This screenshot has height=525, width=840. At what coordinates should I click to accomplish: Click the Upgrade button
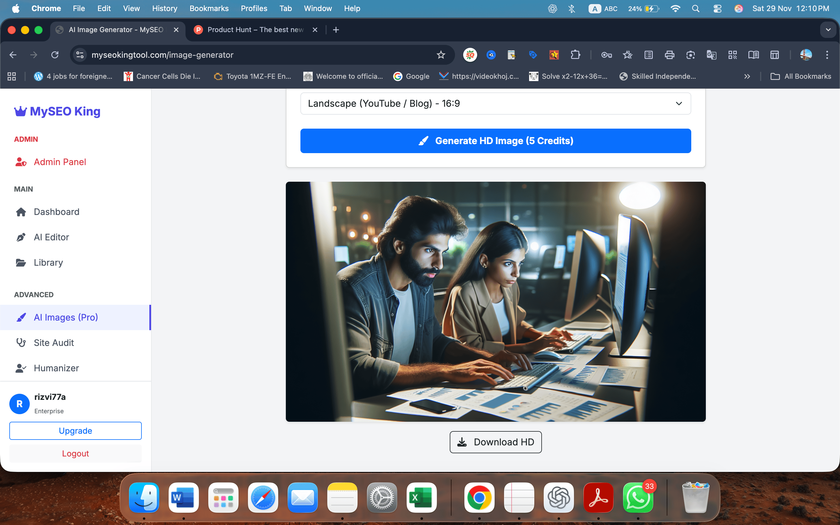tap(75, 430)
